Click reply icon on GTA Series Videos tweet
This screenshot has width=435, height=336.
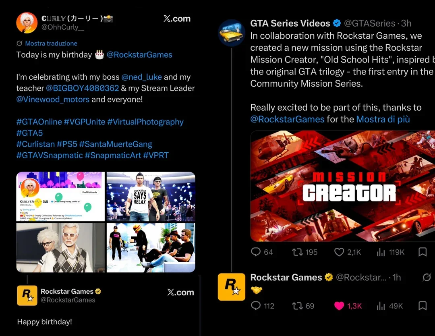[x=255, y=252]
